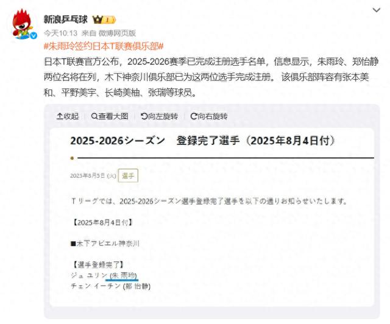Click the collapse up-arrow icon
This screenshot has height=324, width=390.
point(60,116)
